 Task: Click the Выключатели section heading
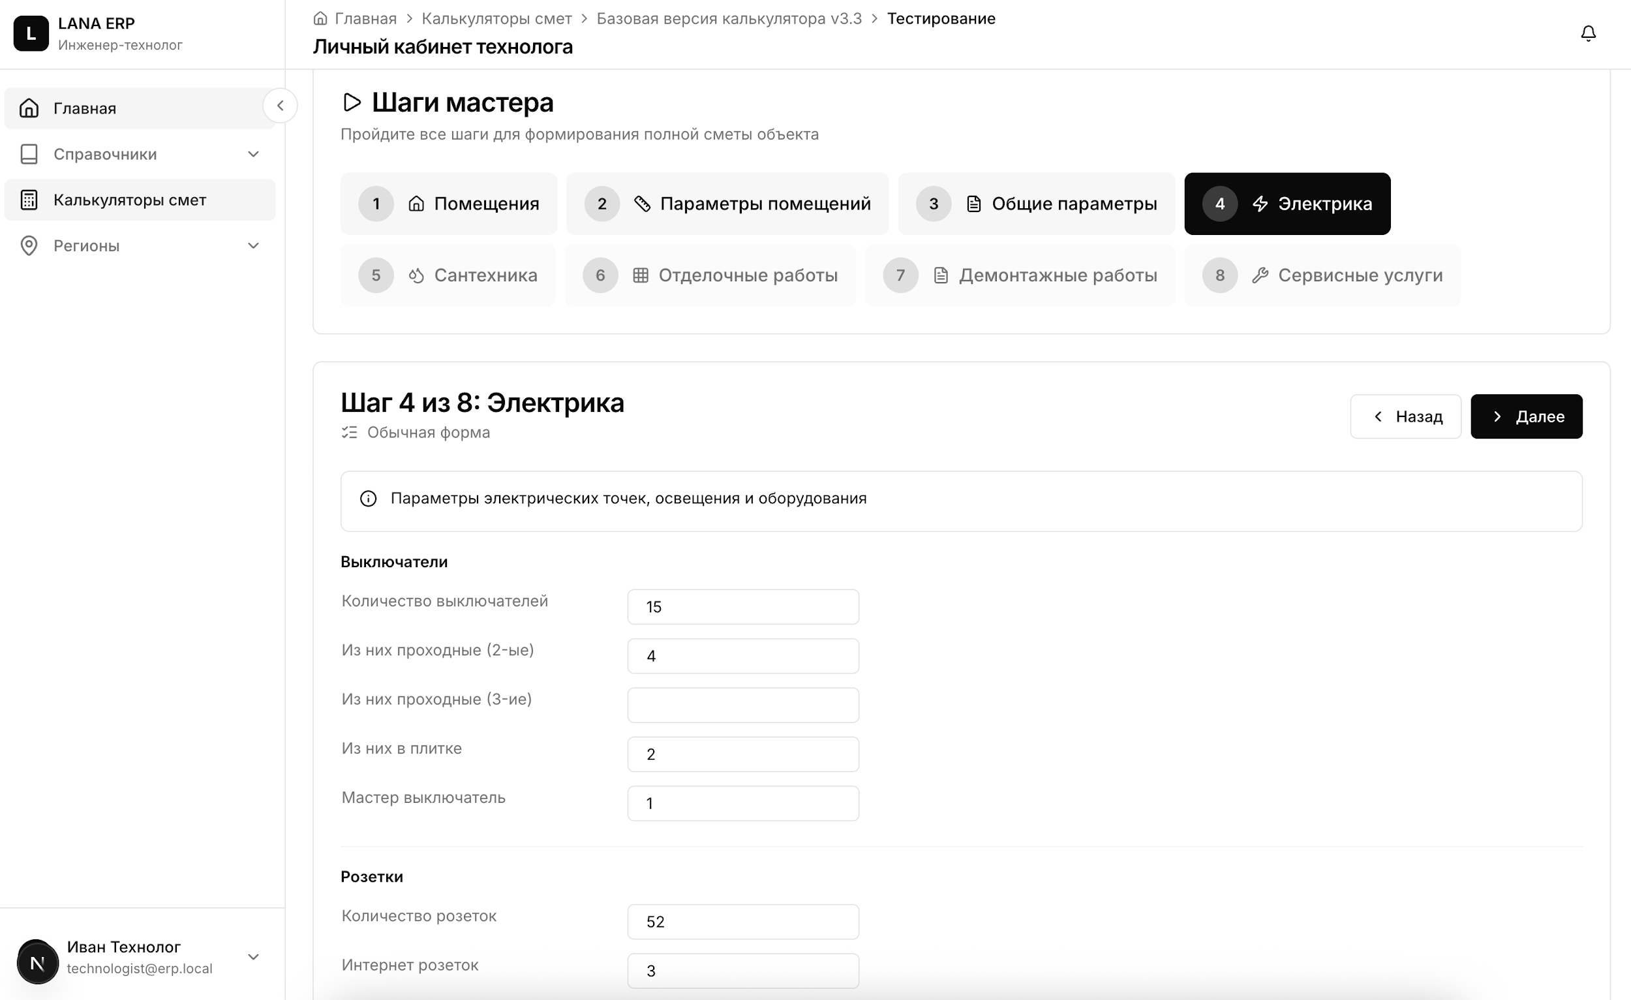(x=394, y=562)
